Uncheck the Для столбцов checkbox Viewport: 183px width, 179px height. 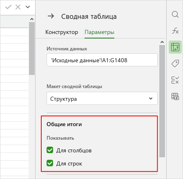coord(50,150)
